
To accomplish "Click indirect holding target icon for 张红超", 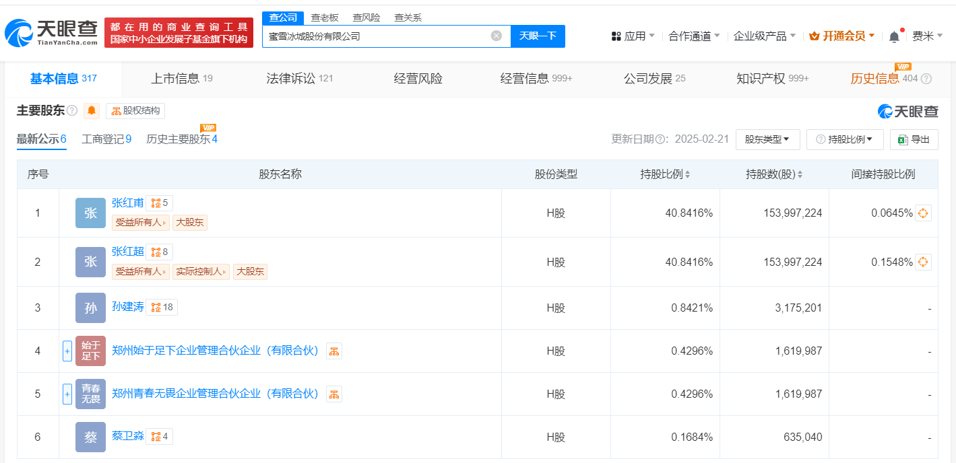I will [x=923, y=262].
